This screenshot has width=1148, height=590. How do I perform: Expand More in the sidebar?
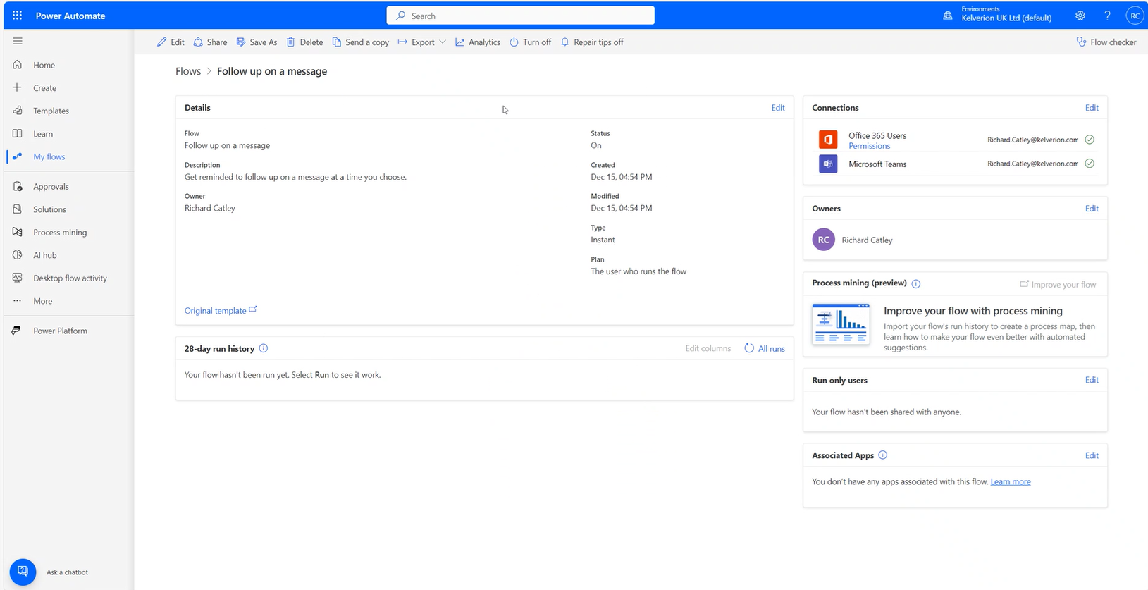click(42, 301)
